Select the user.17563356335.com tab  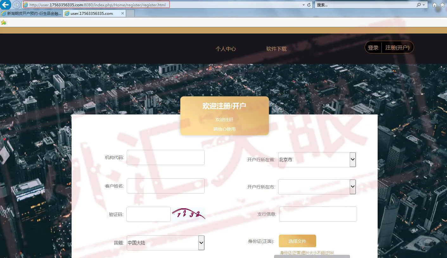coord(92,13)
